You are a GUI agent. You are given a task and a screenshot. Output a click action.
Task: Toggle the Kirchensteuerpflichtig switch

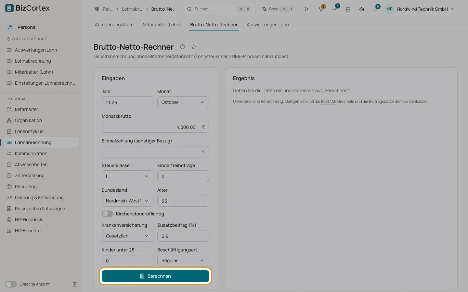tap(108, 214)
